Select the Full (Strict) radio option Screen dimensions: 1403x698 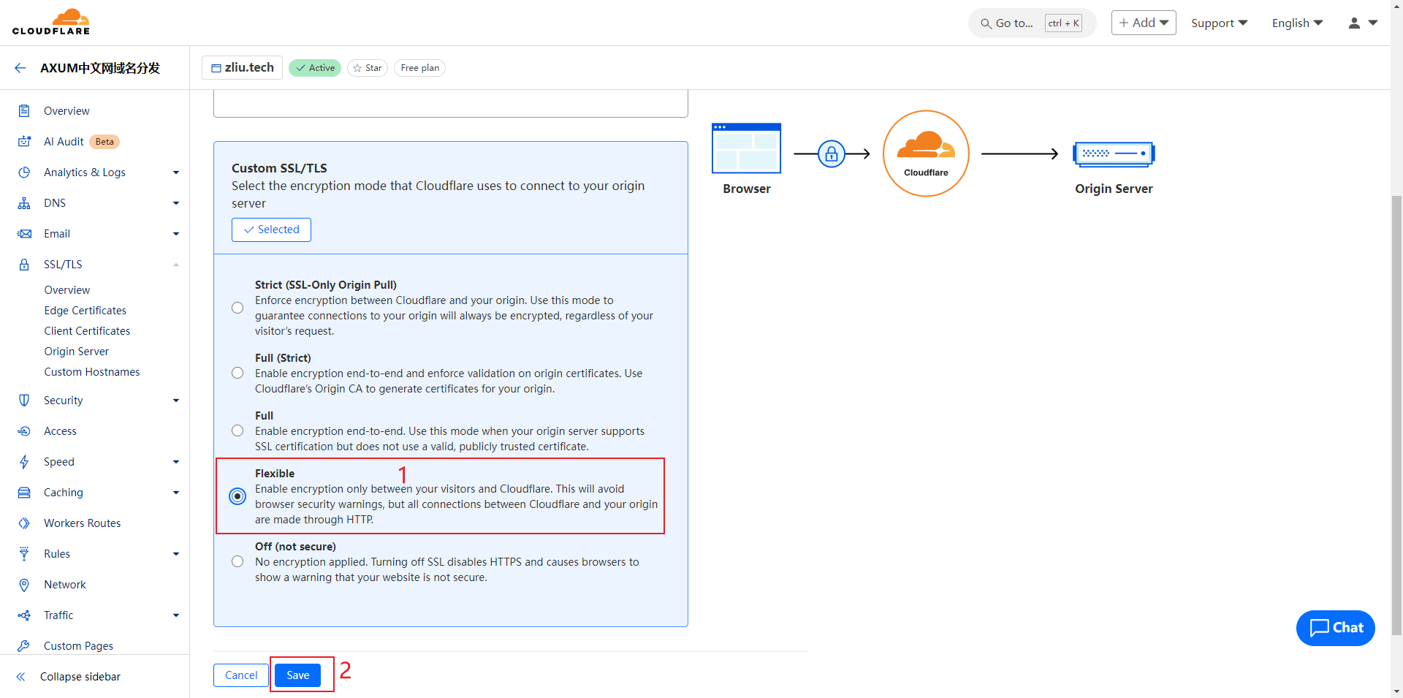[x=237, y=373]
